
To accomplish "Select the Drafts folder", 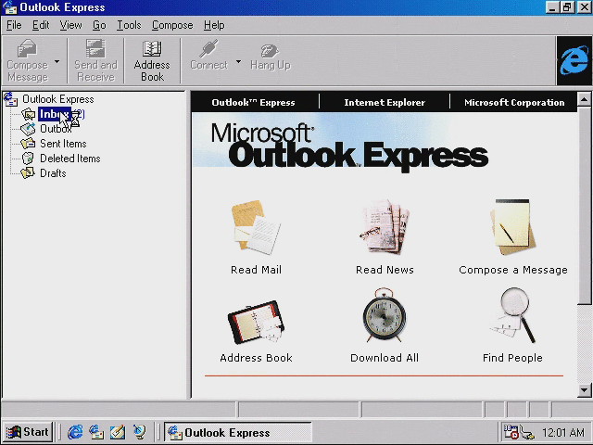I will click(x=53, y=173).
